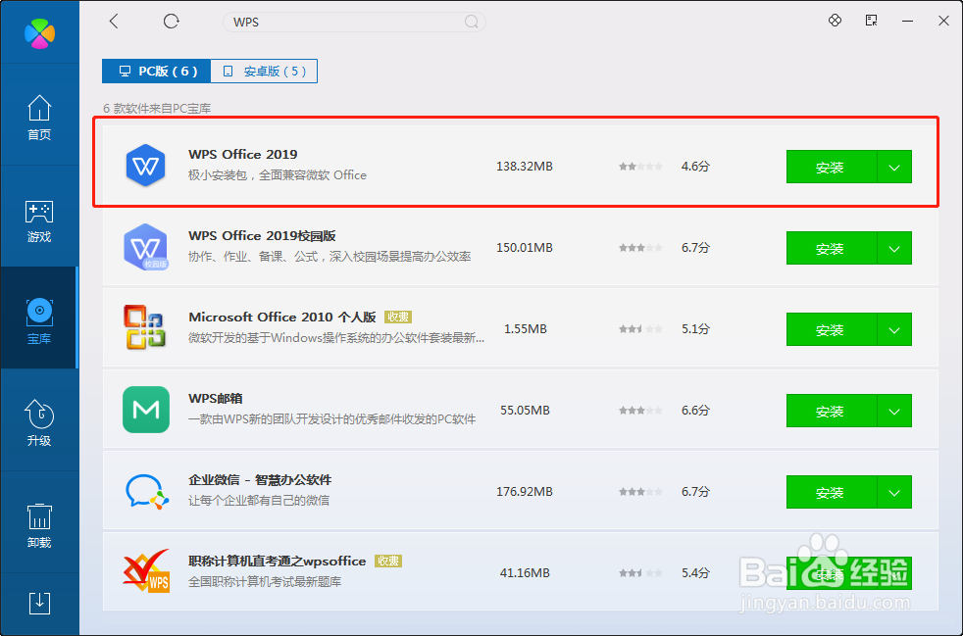Click the 4.6分 score

[695, 167]
